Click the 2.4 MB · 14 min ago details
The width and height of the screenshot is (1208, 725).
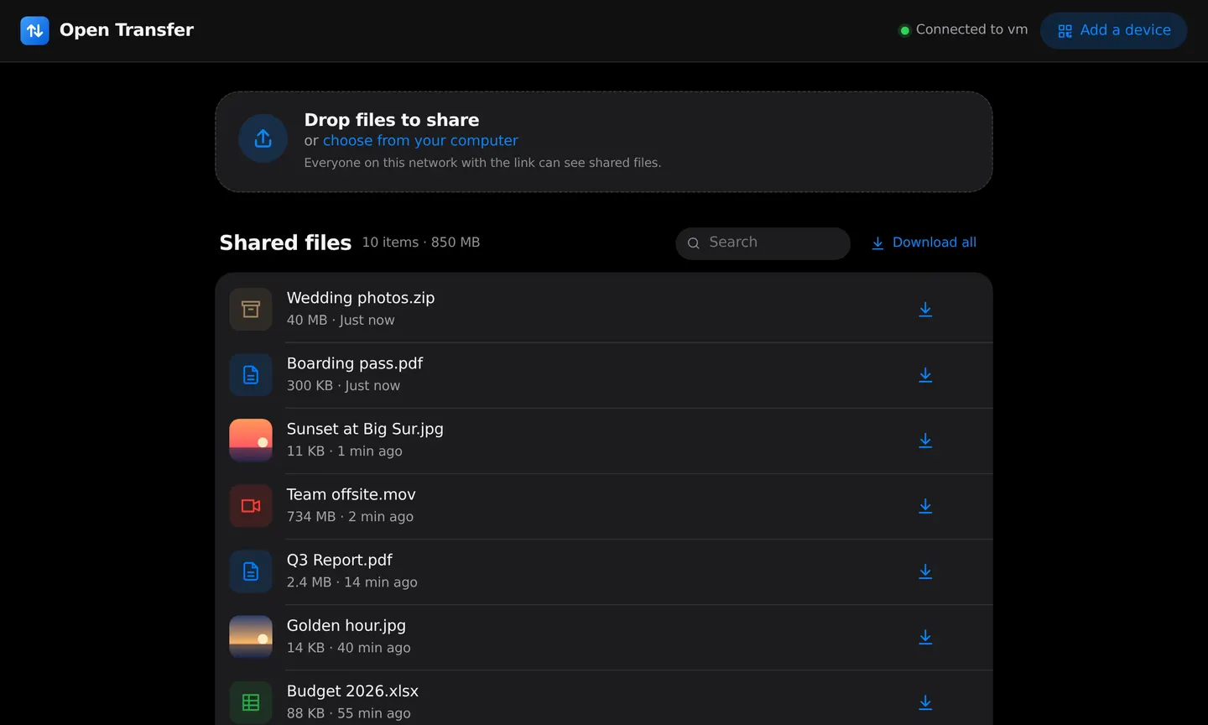352,582
